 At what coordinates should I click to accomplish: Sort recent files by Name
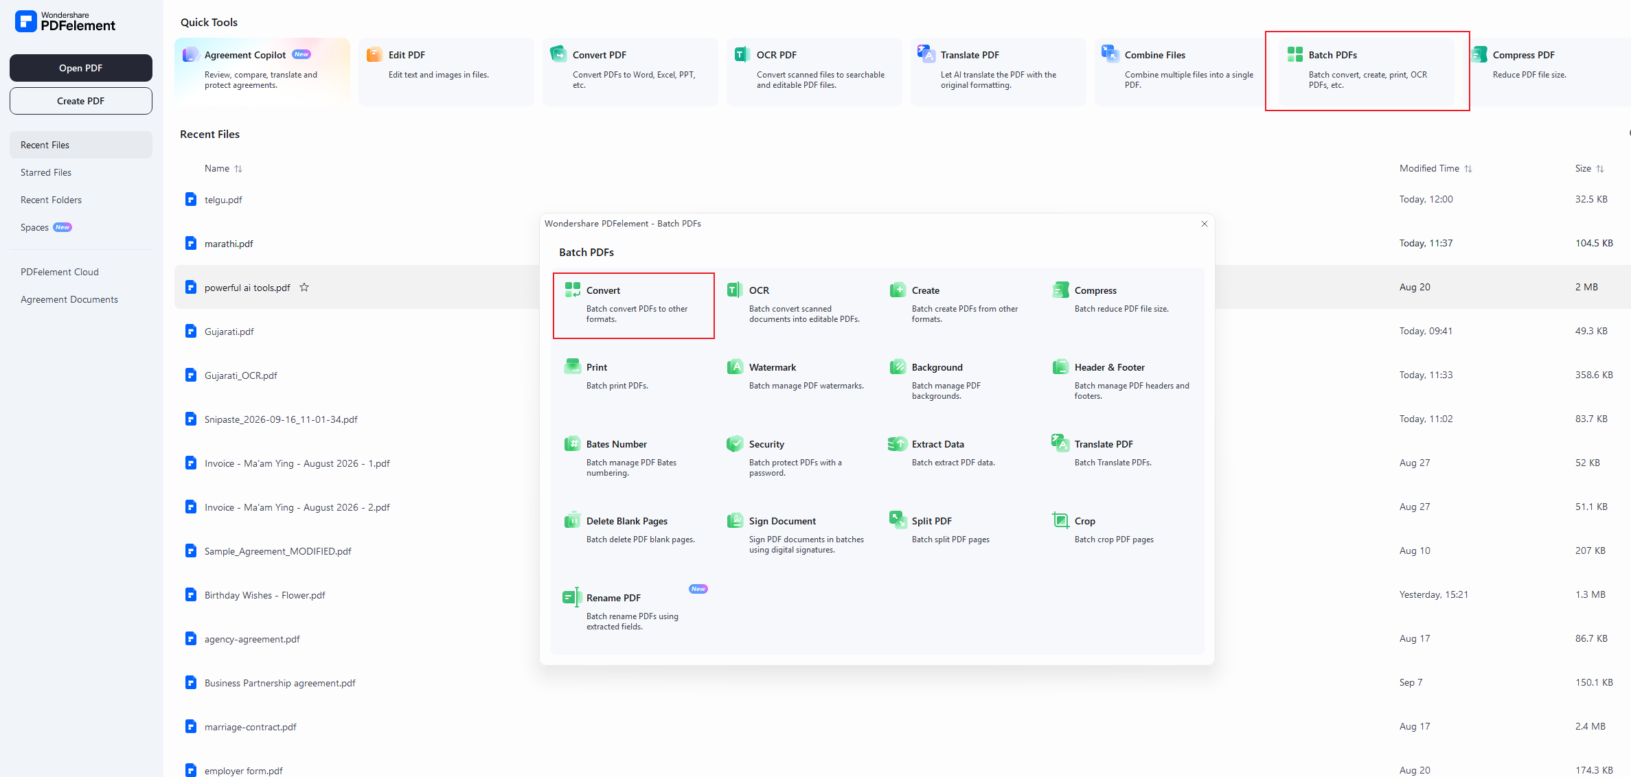pos(238,168)
